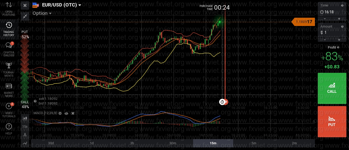Select the 30d timeframe tab

tap(51, 143)
